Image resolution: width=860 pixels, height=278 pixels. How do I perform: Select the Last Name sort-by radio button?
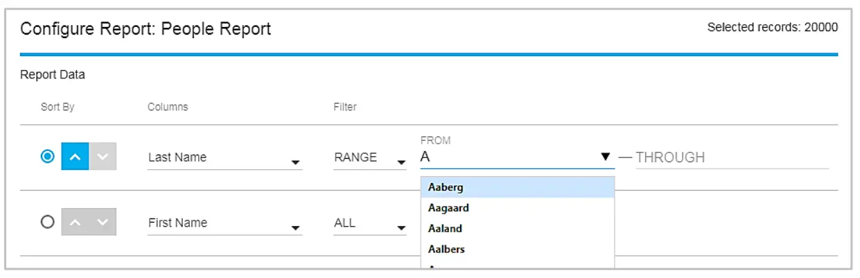click(x=47, y=157)
